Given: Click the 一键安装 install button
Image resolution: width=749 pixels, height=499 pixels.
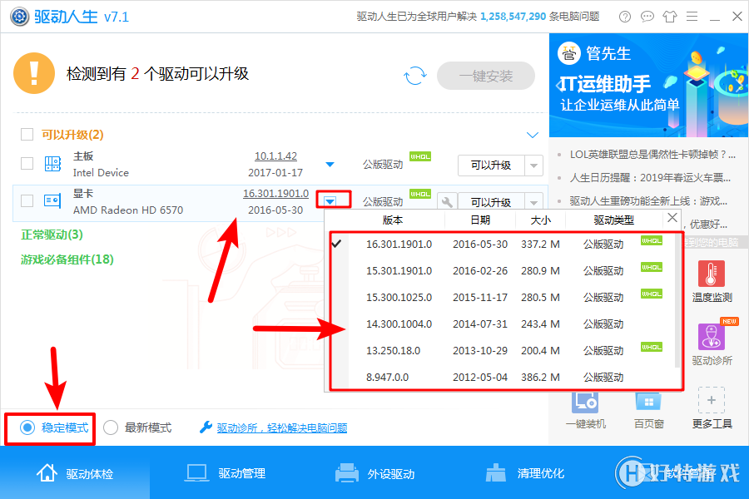Looking at the screenshot, I should 485,76.
